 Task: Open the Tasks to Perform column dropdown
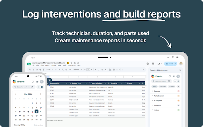(x=105, y=83)
